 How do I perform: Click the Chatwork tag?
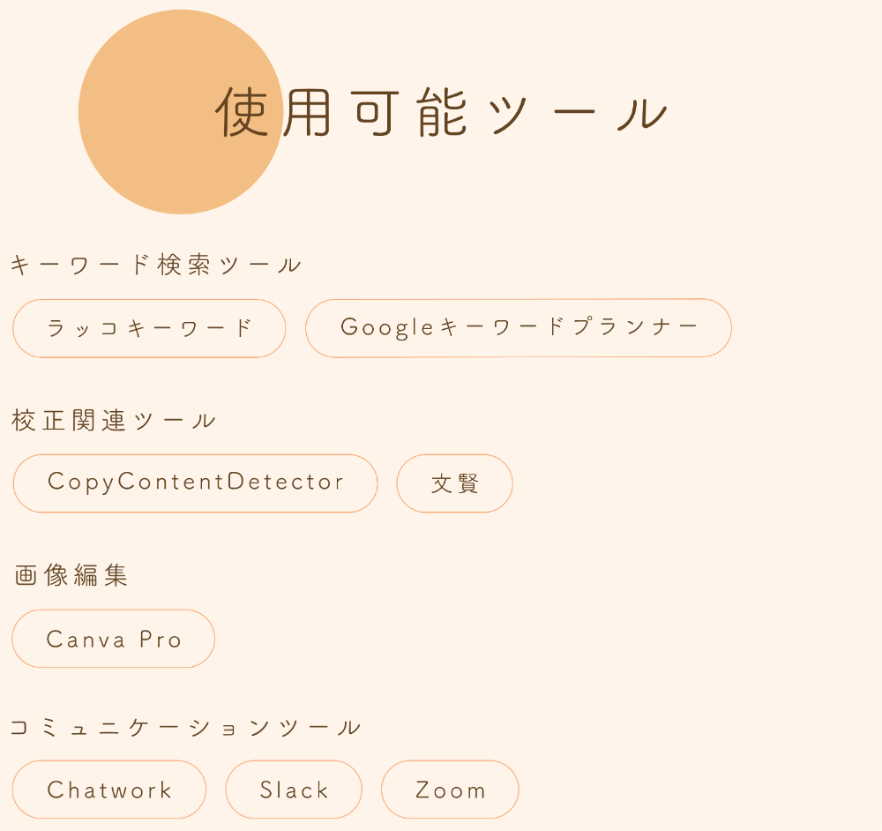[109, 790]
